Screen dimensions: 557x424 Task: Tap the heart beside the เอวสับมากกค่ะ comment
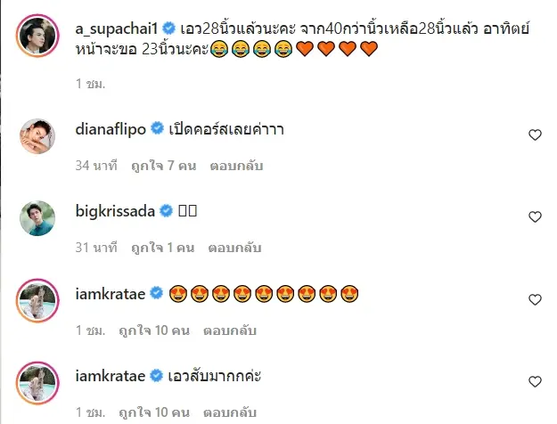coord(535,382)
